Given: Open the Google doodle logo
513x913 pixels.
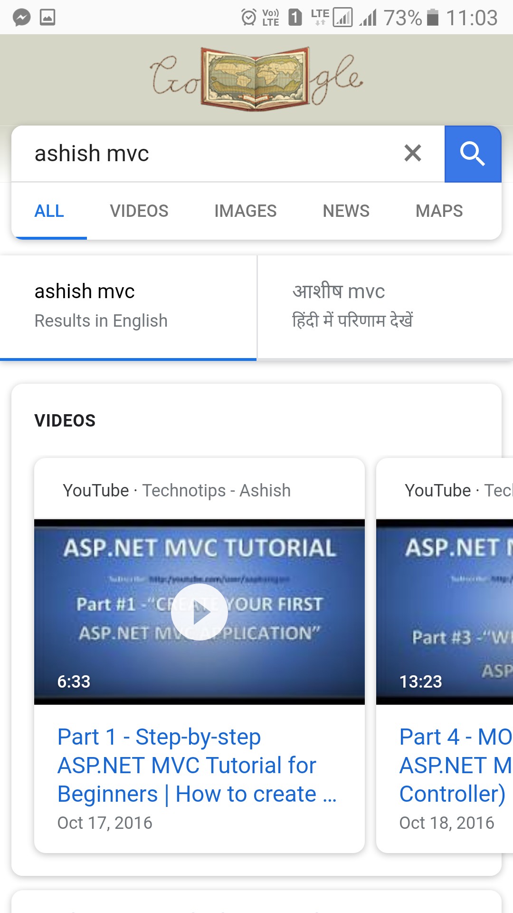Looking at the screenshot, I should coord(257,79).
